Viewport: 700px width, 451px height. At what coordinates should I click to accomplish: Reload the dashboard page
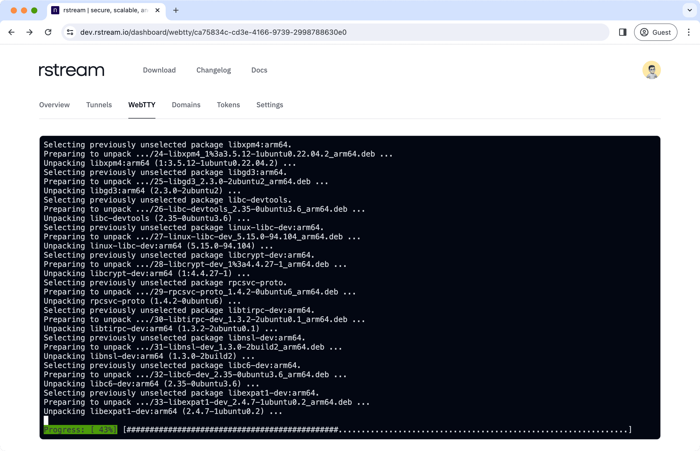click(49, 32)
